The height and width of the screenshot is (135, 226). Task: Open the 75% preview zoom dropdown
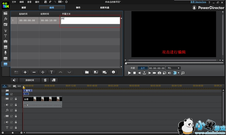(x=173, y=68)
